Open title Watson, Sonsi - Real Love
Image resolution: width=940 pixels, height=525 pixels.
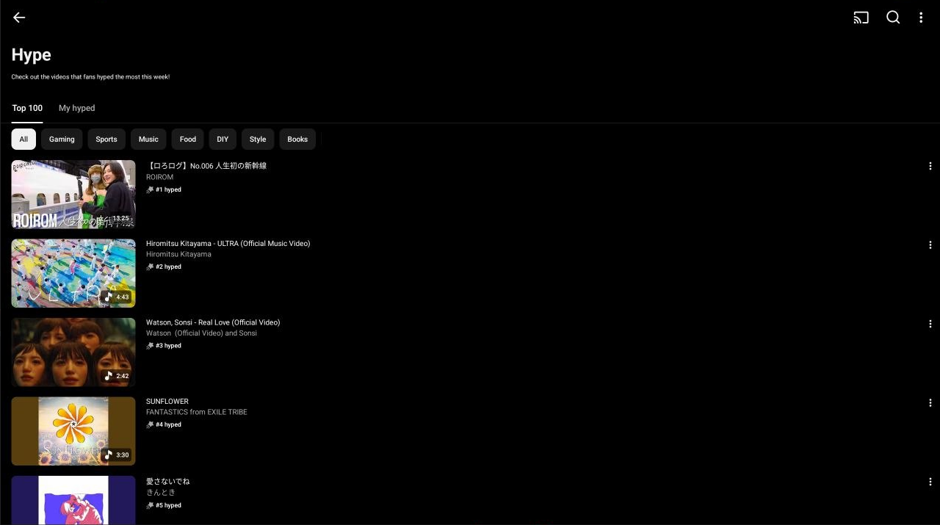tap(213, 322)
